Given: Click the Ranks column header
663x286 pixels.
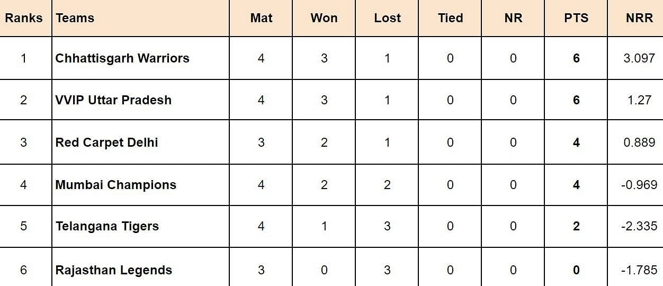Looking at the screenshot, I should (24, 18).
